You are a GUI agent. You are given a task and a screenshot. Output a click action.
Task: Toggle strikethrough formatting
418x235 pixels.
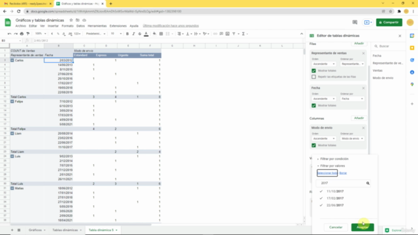pos(140,34)
